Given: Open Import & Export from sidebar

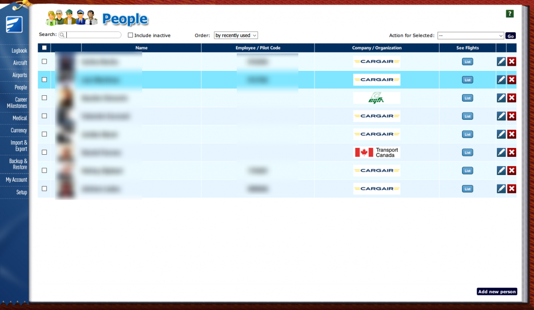Looking at the screenshot, I should point(19,146).
